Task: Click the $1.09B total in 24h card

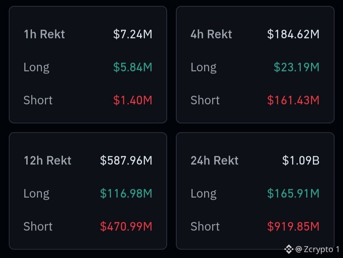Action: pyautogui.click(x=301, y=161)
